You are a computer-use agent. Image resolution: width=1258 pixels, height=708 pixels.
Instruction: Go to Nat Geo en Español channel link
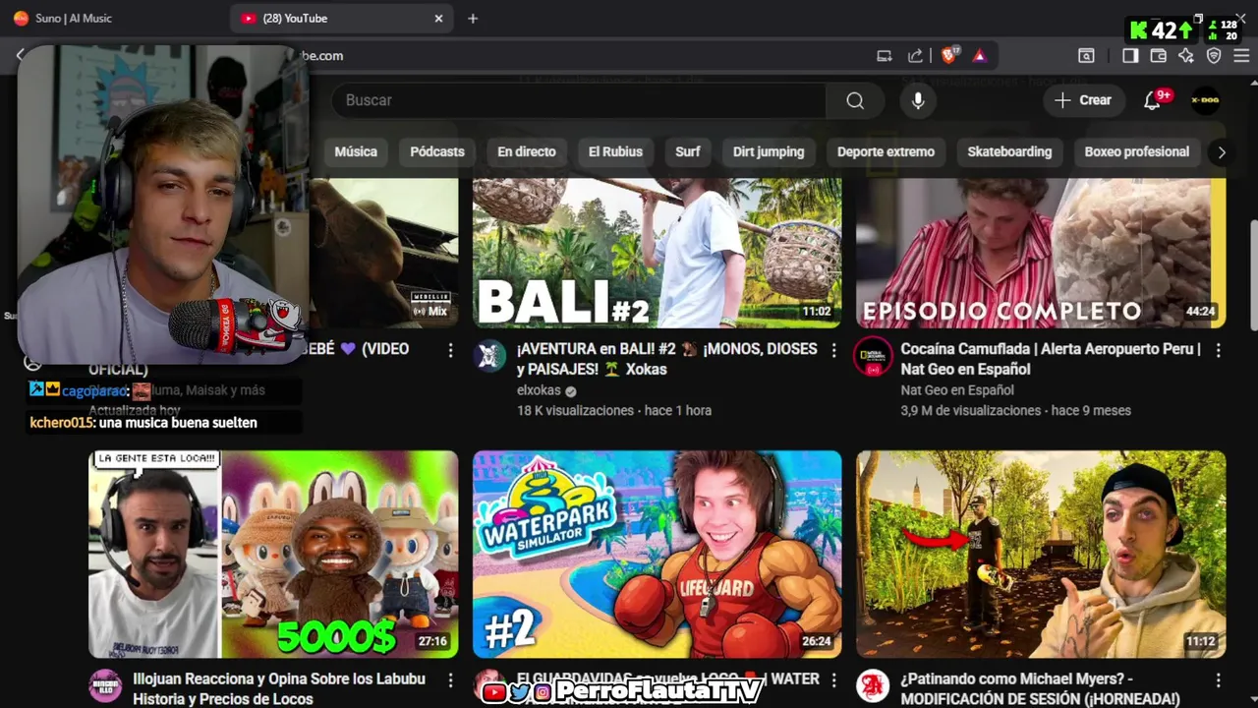coord(957,390)
